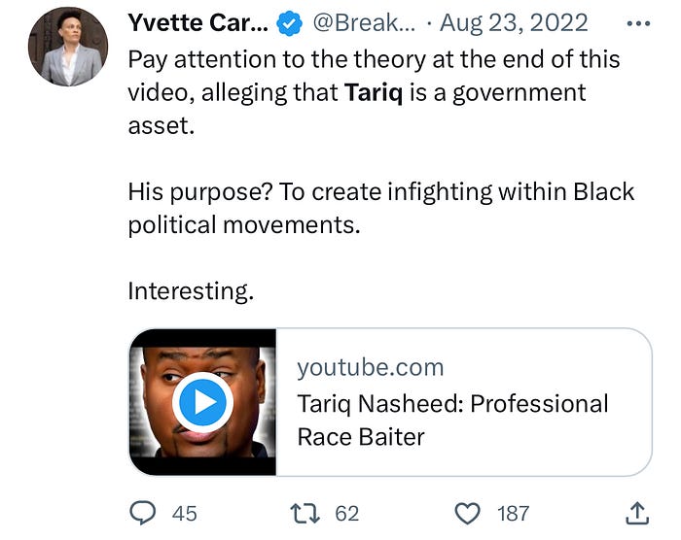
Task: Open the reply speech bubble icon
Action: click(142, 513)
